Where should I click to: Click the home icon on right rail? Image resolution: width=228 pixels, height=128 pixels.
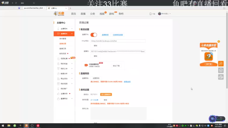pyautogui.click(x=221, y=70)
